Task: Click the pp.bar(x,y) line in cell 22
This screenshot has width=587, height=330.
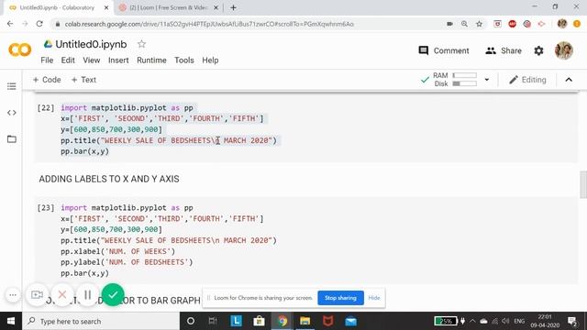Action: point(84,151)
